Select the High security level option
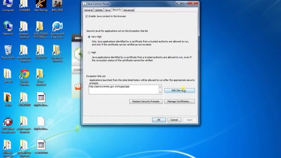The height and width of the screenshot is (158, 281). (x=89, y=53)
